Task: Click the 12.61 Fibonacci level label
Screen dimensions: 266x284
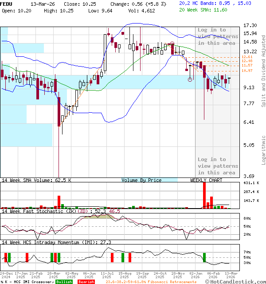Action: [247, 57]
